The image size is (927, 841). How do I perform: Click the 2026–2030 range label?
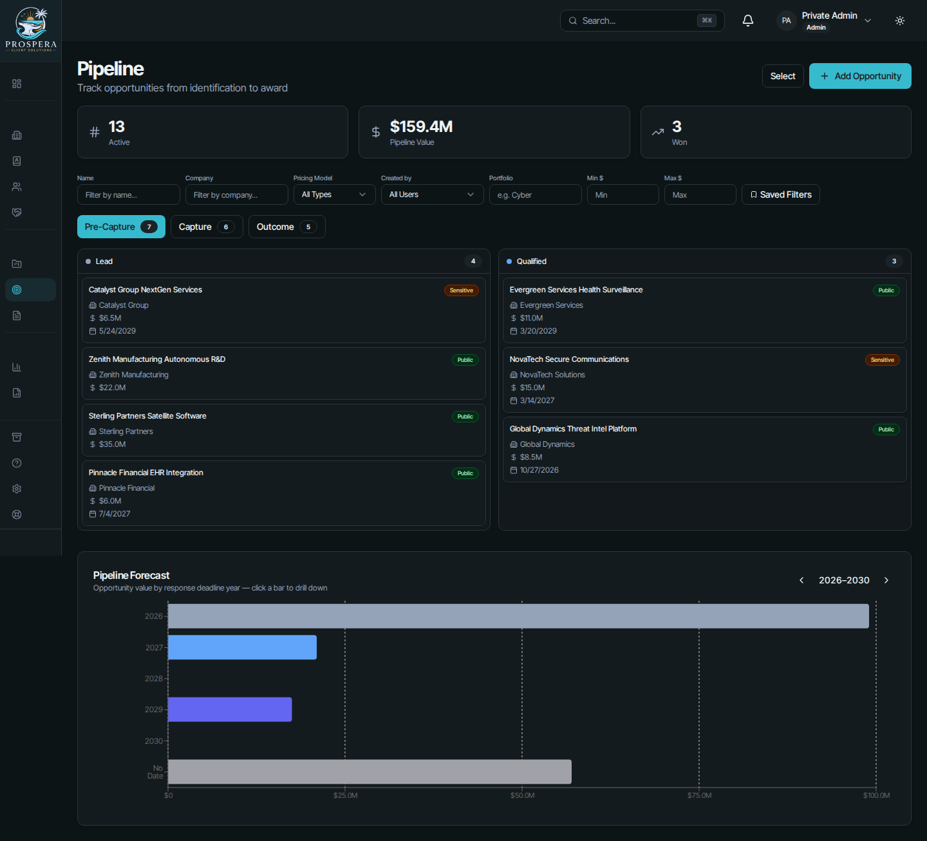(x=844, y=580)
